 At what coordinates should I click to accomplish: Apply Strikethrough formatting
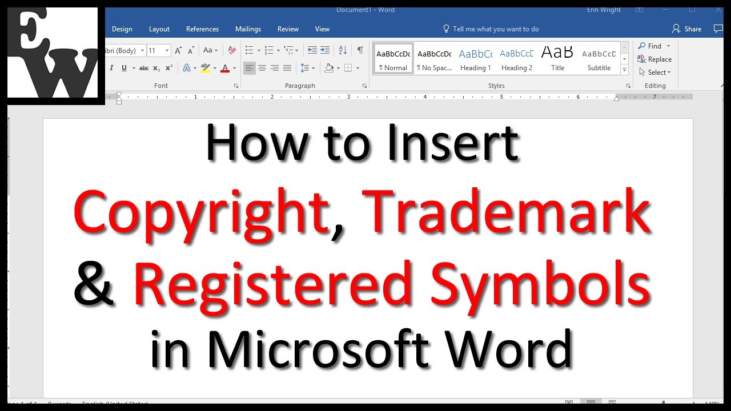pyautogui.click(x=144, y=68)
